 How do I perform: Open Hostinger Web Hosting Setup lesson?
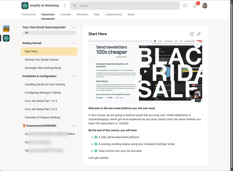(x=43, y=68)
